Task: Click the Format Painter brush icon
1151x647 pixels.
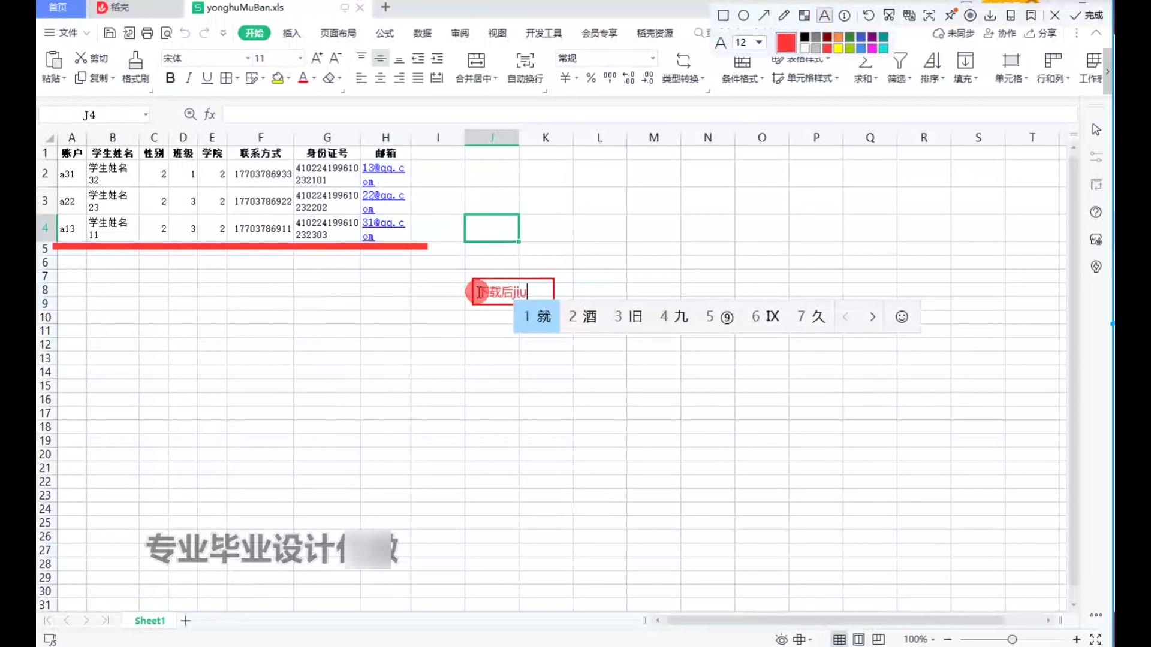Action: pyautogui.click(x=135, y=61)
